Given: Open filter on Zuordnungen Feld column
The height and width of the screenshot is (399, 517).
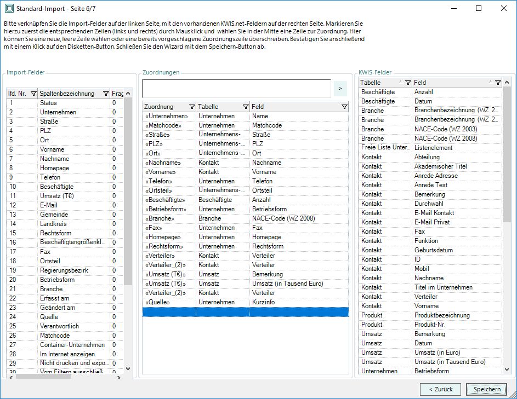Looking at the screenshot, I should click(344, 107).
